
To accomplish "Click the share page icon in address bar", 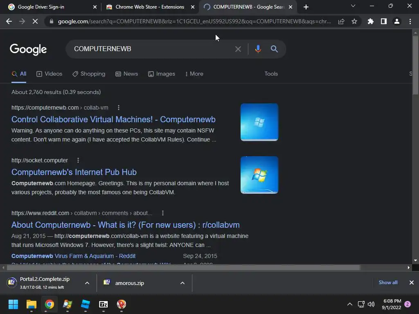I will point(341,22).
